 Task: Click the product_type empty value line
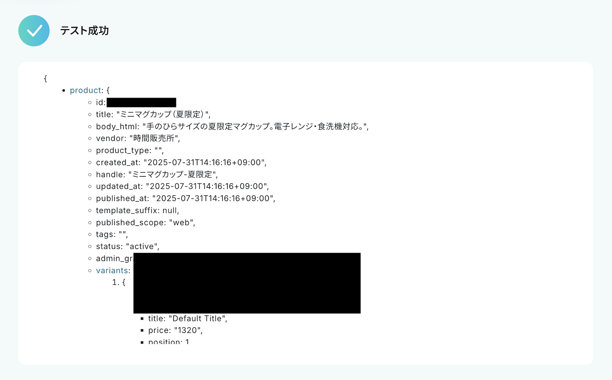coord(130,150)
